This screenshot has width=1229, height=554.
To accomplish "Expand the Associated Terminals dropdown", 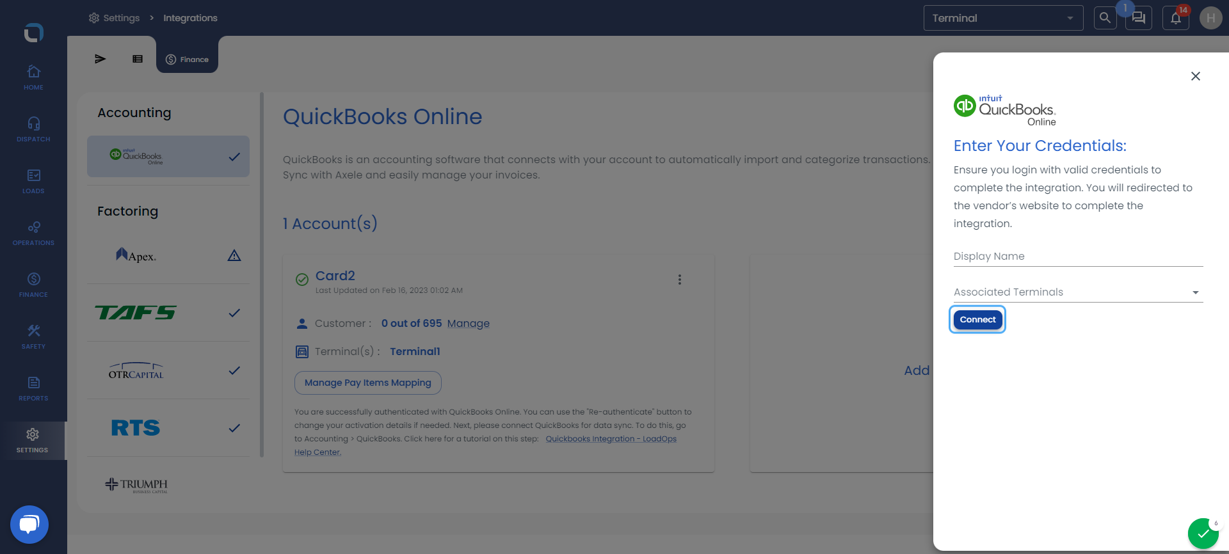I will (x=1078, y=292).
